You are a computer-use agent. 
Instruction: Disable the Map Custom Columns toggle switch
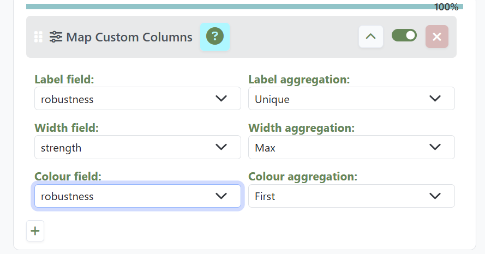coord(404,35)
